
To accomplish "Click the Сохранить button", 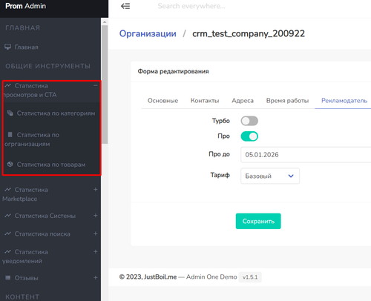I will coord(258,221).
